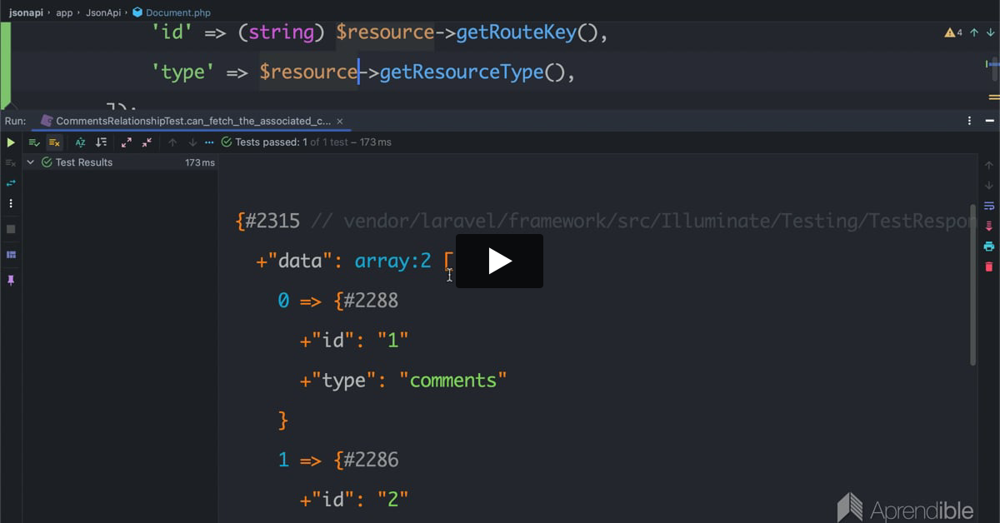
Task: Open the Run panel options dots menu
Action: coord(969,121)
